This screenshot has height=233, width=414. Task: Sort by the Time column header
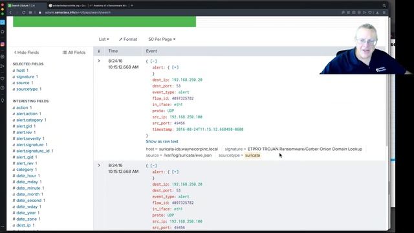point(113,51)
